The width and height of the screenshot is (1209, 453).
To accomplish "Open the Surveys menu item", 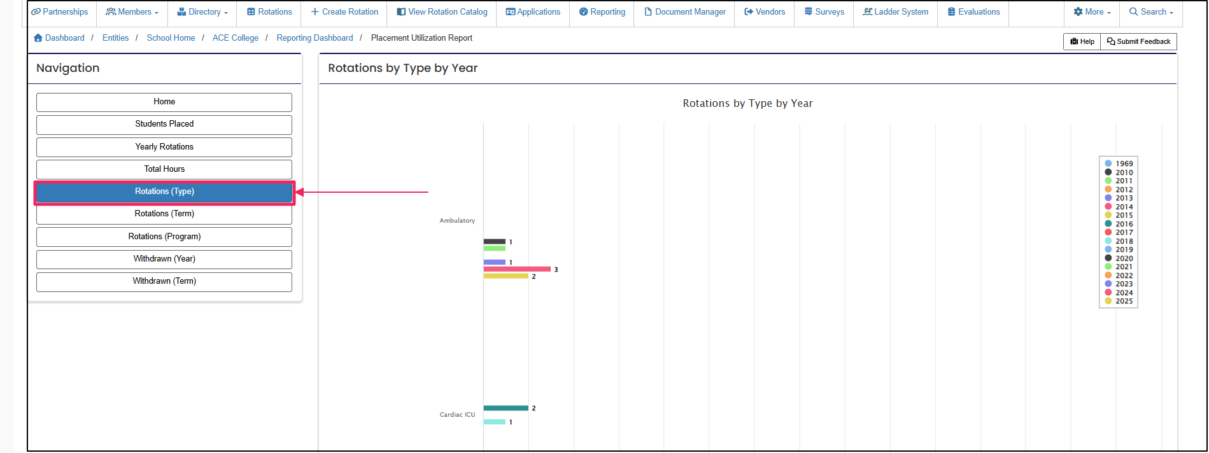I will pyautogui.click(x=824, y=12).
